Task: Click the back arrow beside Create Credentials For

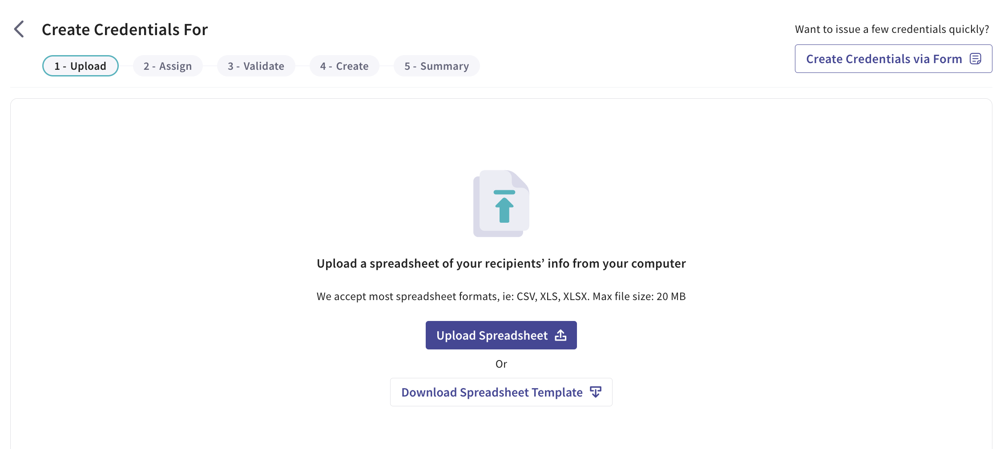Action: click(x=19, y=28)
